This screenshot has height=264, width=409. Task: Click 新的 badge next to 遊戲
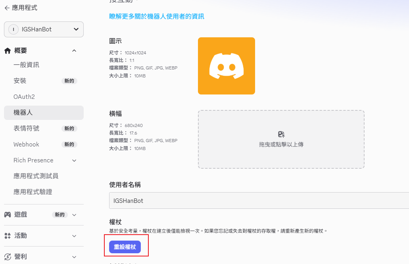point(60,215)
